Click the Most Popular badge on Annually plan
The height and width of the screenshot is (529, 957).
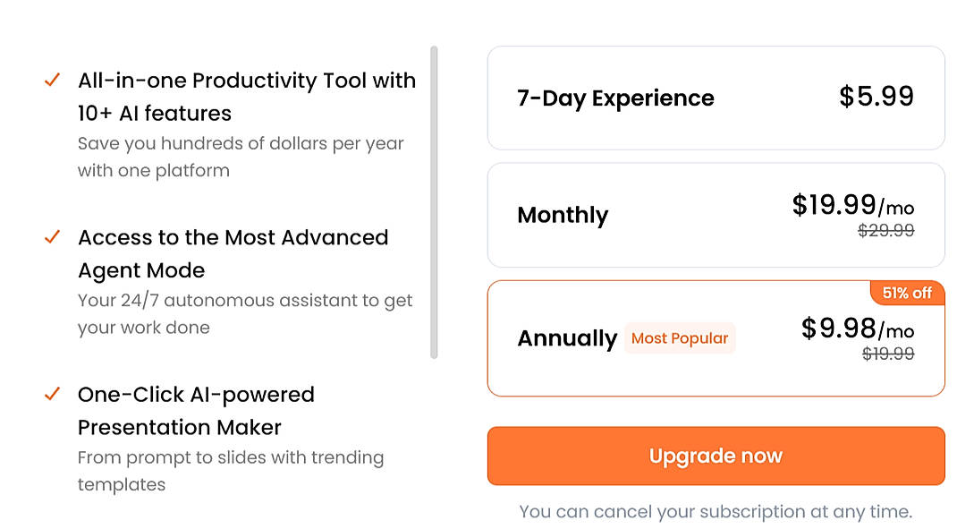pos(680,338)
